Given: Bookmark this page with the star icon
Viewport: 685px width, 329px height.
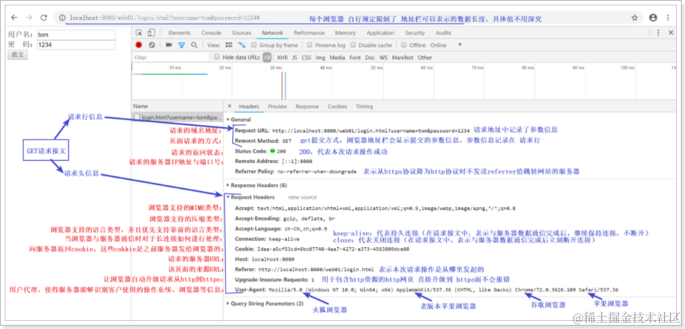Looking at the screenshot, I should click(635, 18).
